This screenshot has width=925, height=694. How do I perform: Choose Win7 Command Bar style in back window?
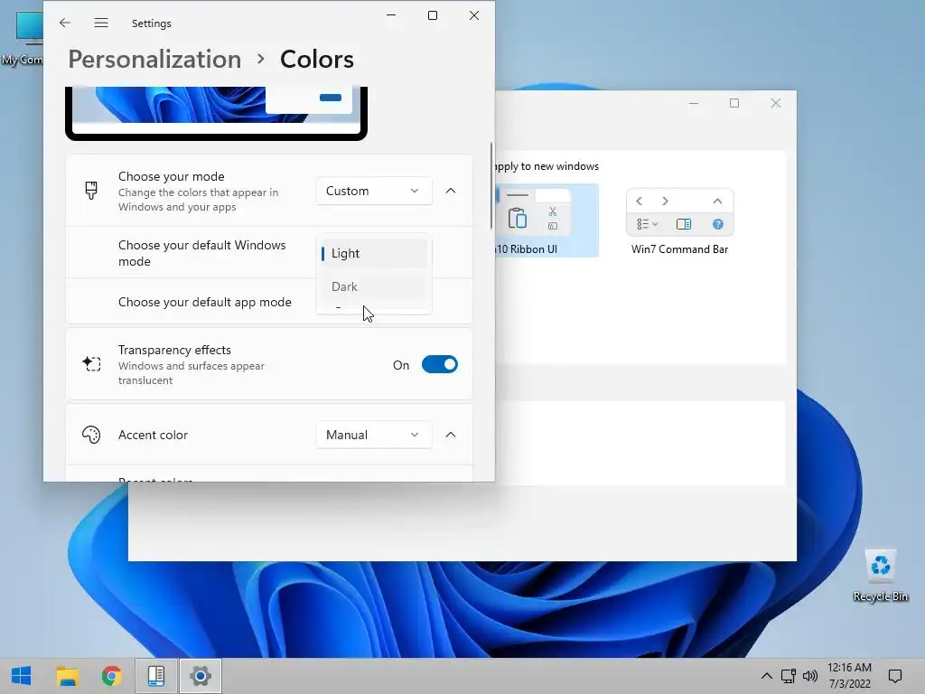pyautogui.click(x=679, y=221)
